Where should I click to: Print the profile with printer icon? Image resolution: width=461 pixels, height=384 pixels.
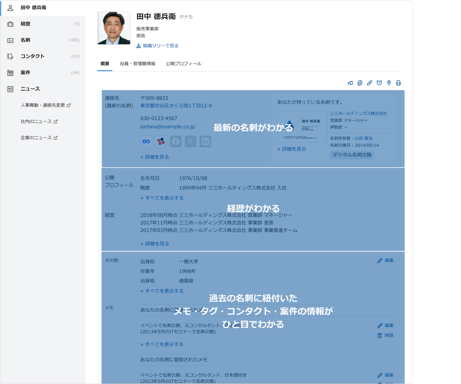click(x=398, y=83)
